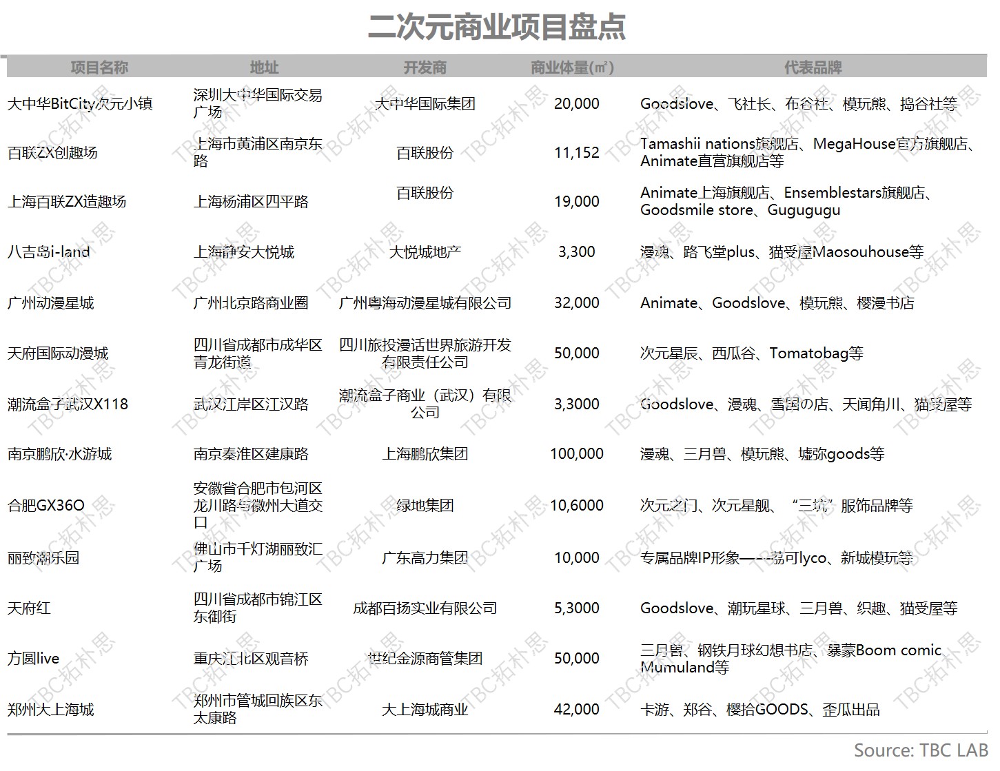The height and width of the screenshot is (771, 1000).
Task: Click area value 3,300
Action: pyautogui.click(x=577, y=252)
